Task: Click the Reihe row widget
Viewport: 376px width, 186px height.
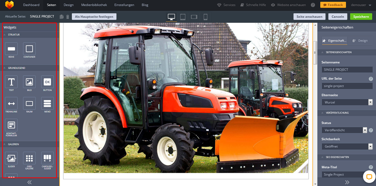Action: click(x=11, y=49)
